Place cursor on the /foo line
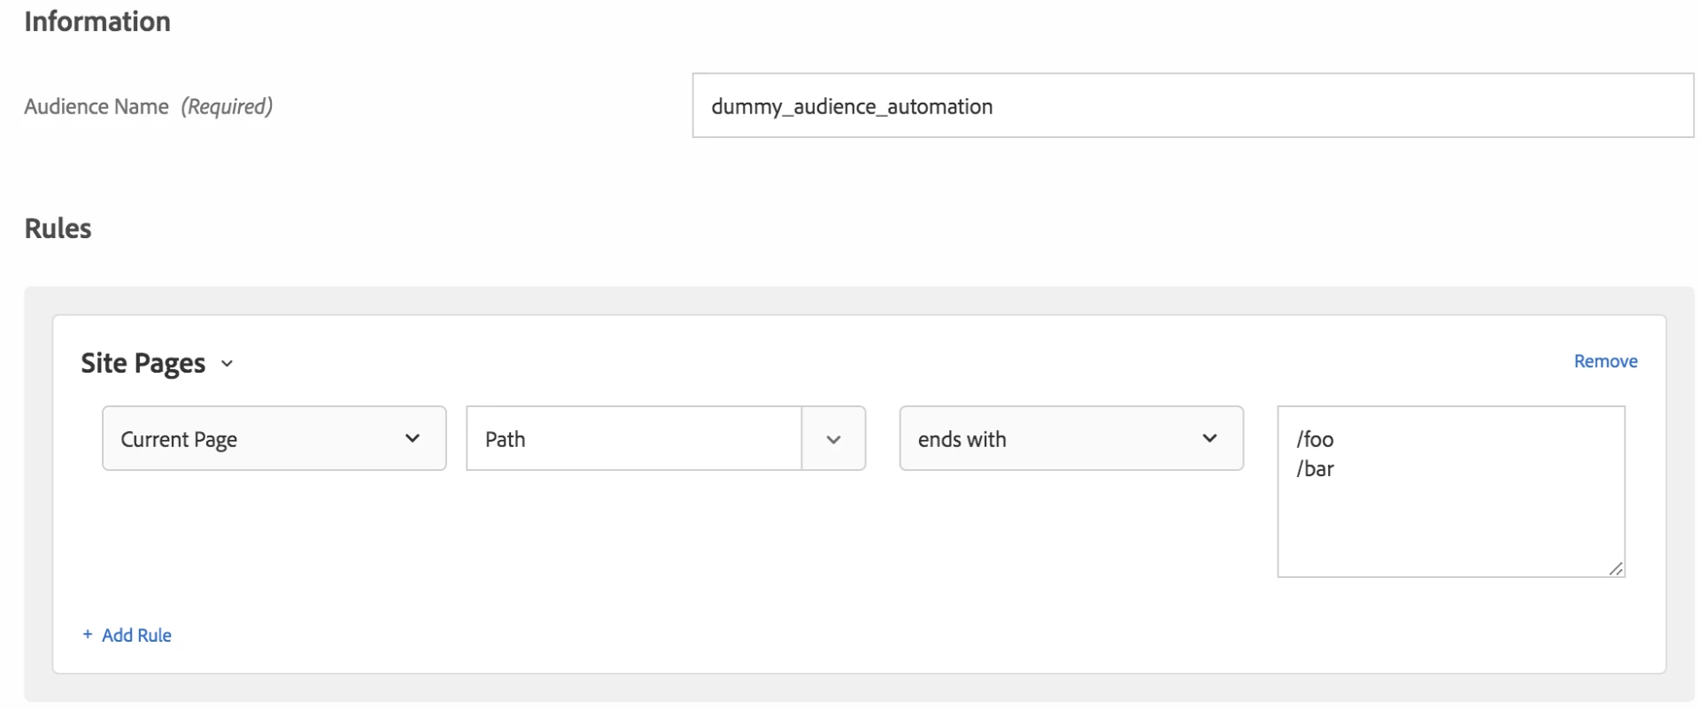 pyautogui.click(x=1316, y=439)
